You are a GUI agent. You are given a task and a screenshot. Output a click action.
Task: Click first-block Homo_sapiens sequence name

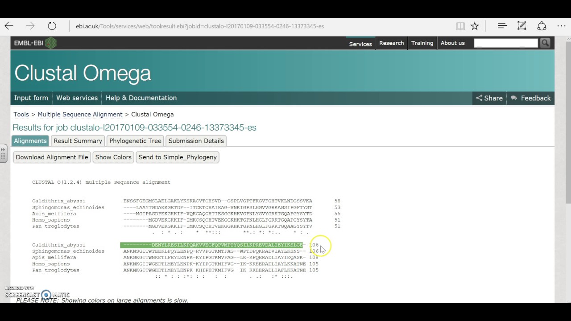point(51,220)
